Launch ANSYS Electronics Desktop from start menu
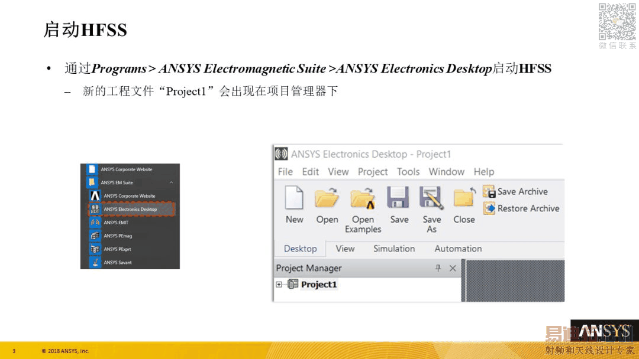639x359 pixels. click(x=131, y=209)
